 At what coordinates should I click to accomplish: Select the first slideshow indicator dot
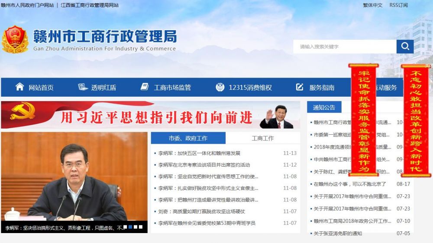coord(125,227)
